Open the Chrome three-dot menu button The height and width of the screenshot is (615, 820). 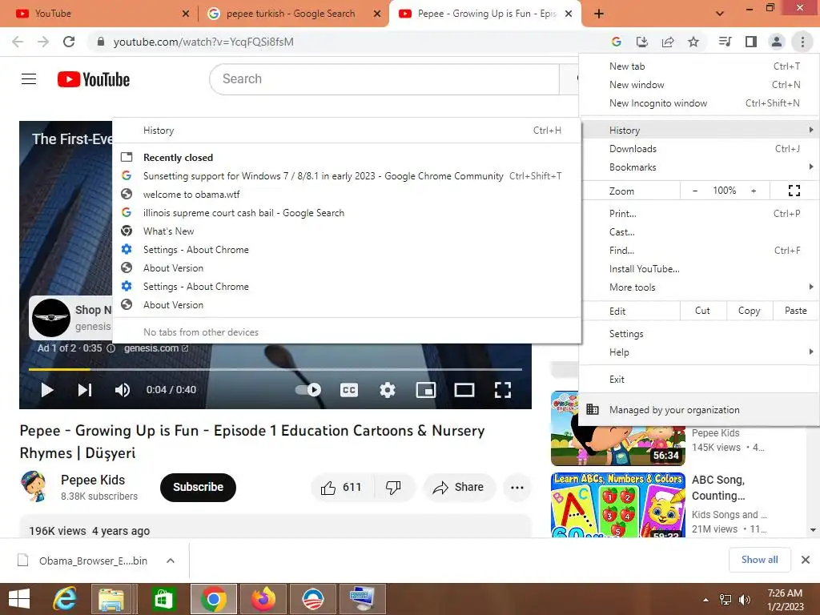[802, 42]
